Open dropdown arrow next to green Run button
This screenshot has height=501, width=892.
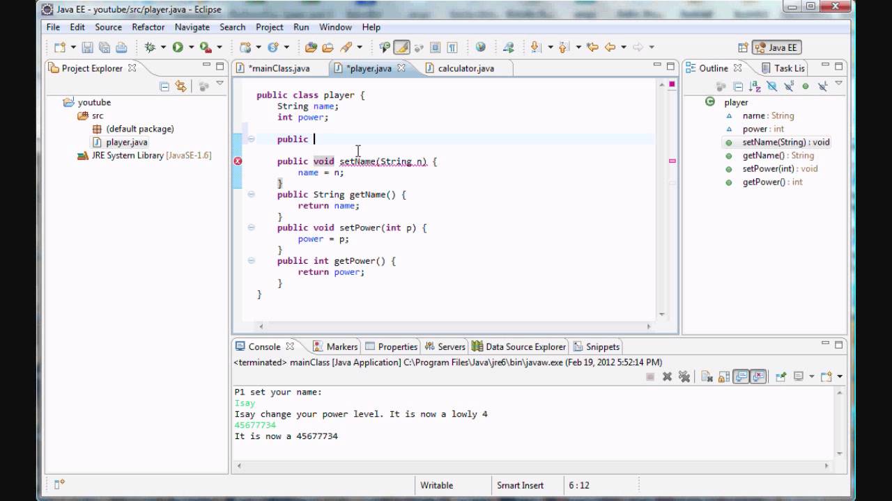coord(191,47)
